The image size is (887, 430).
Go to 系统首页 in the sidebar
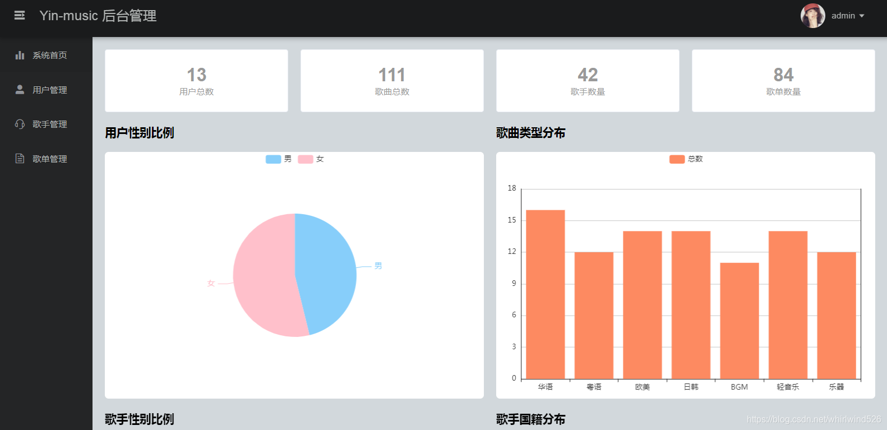tap(46, 55)
